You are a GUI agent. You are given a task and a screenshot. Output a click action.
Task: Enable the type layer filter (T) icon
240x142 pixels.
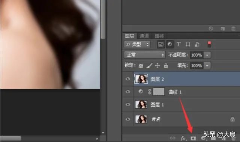click(x=178, y=44)
